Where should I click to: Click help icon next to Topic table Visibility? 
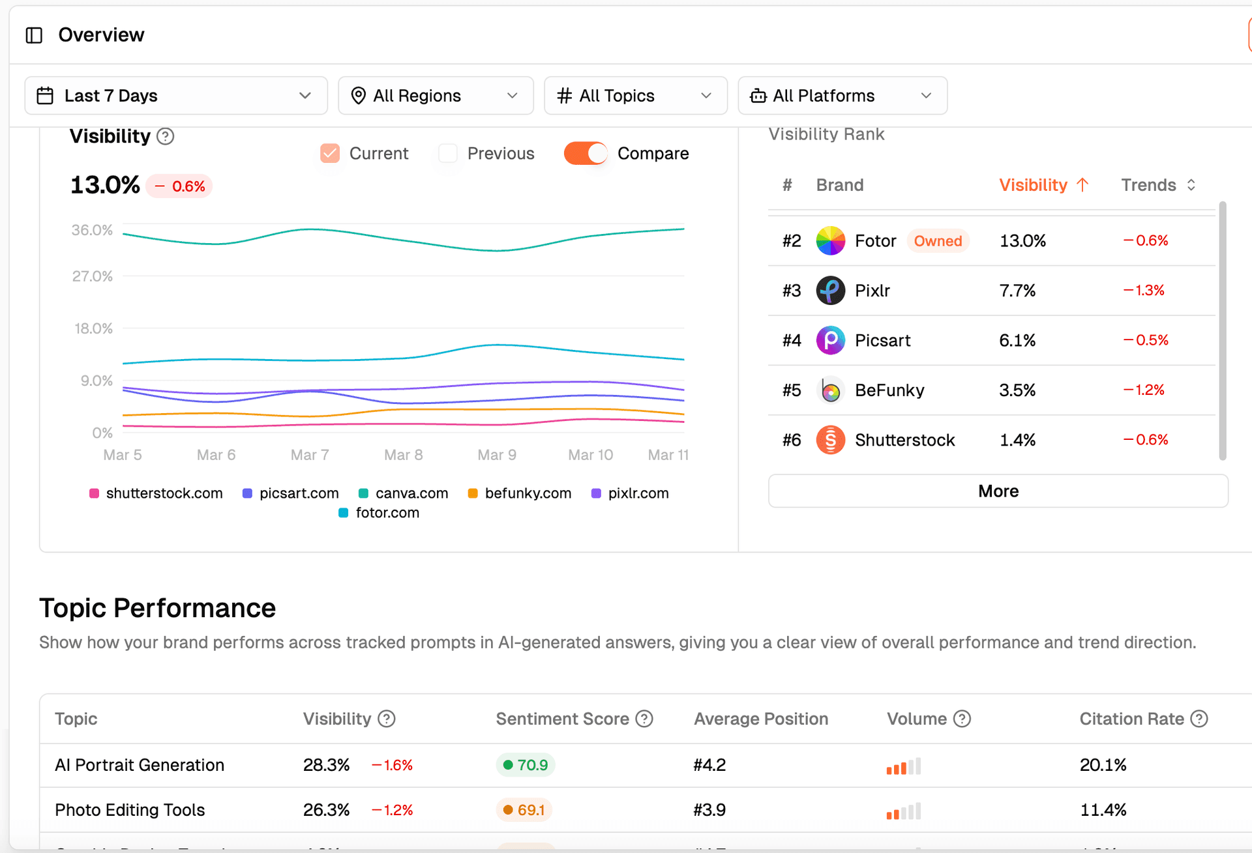tap(387, 719)
